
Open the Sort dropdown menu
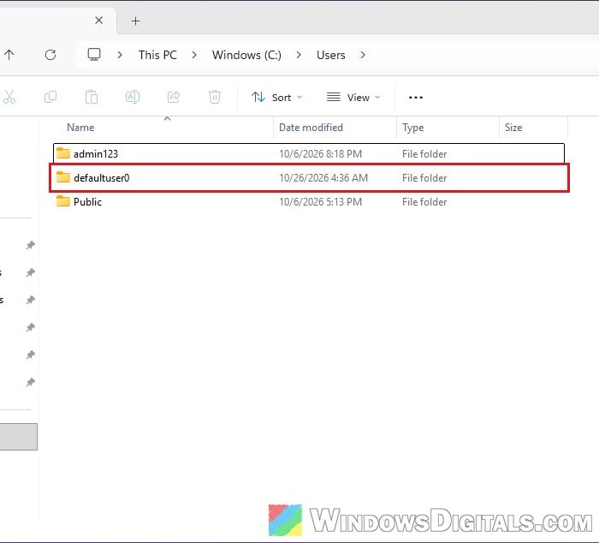click(x=277, y=97)
